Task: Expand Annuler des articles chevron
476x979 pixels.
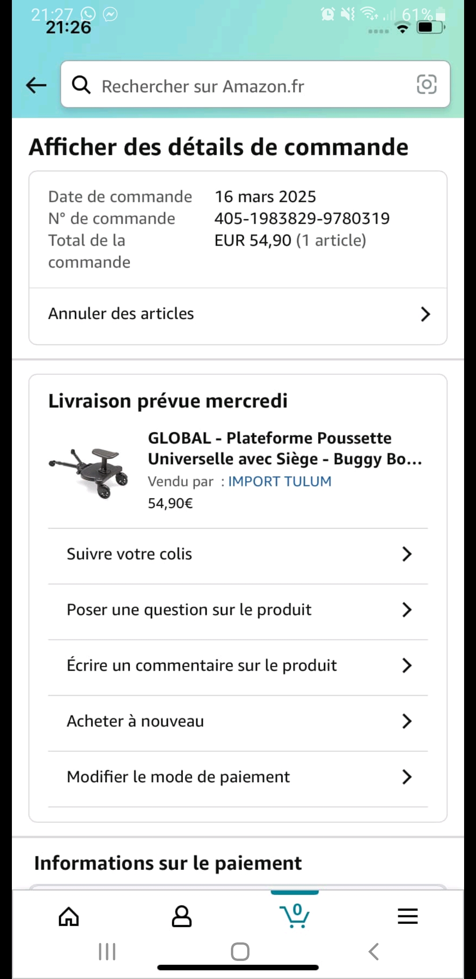Action: click(x=425, y=314)
